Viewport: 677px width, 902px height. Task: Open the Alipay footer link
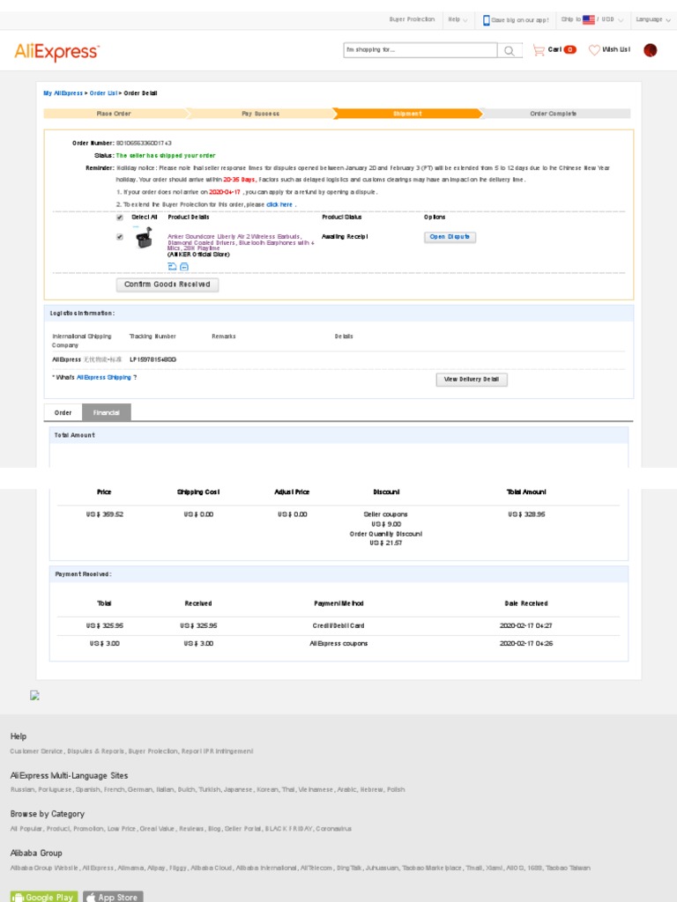click(157, 868)
